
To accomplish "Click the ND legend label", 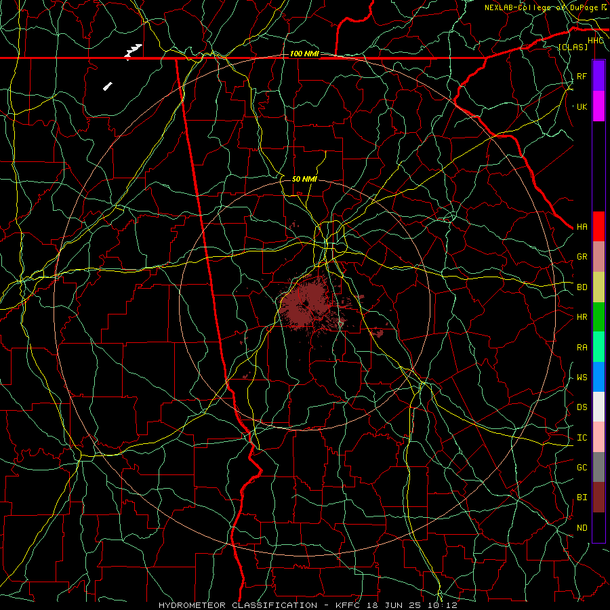I will pyautogui.click(x=582, y=528).
